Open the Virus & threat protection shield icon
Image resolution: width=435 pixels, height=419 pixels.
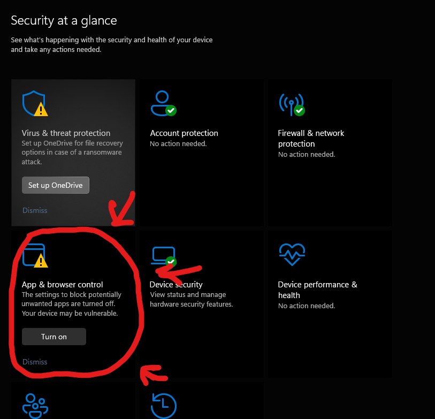[x=35, y=103]
